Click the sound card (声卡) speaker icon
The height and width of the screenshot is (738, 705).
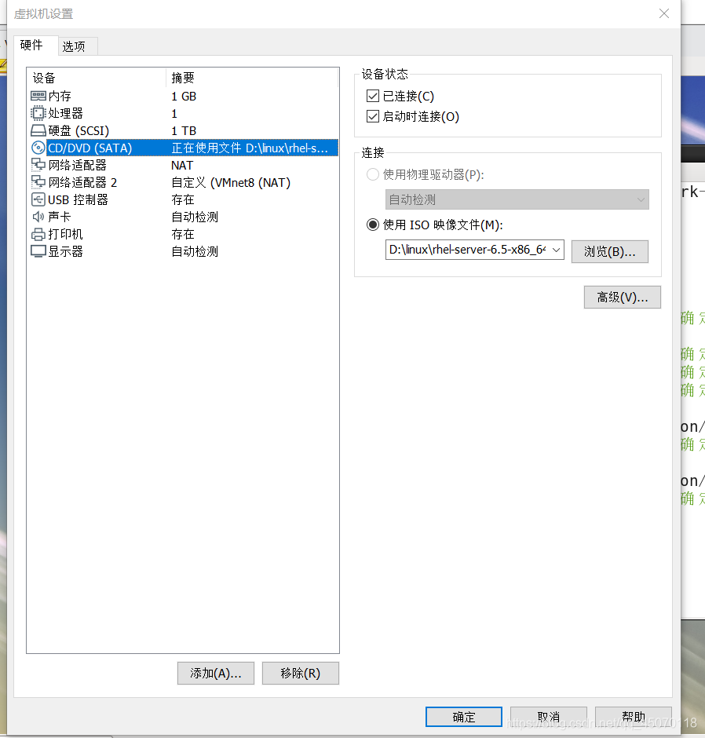38,217
